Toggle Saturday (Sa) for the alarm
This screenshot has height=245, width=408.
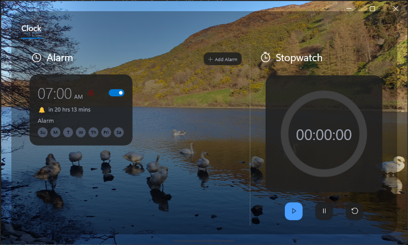[119, 132]
